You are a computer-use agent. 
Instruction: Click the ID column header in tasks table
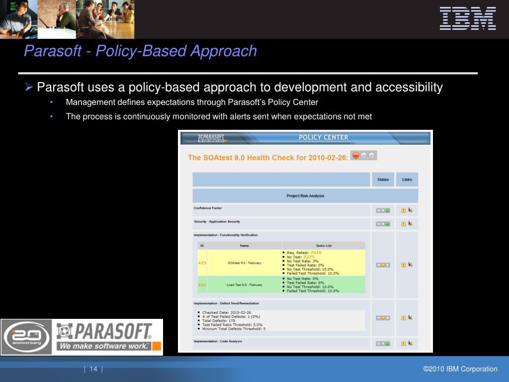pyautogui.click(x=202, y=246)
